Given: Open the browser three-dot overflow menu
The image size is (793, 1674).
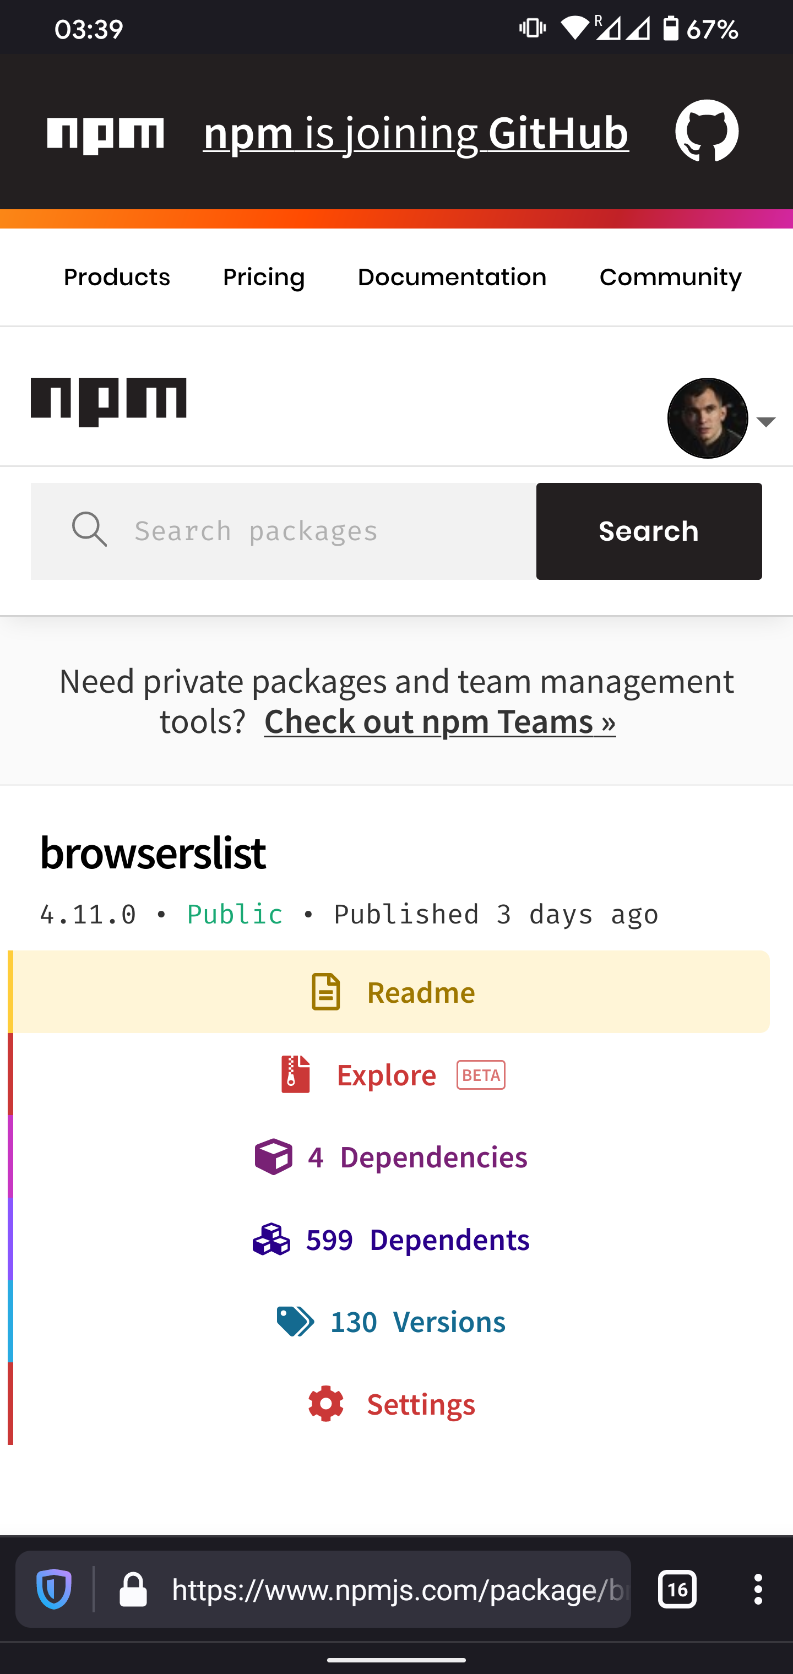Looking at the screenshot, I should pyautogui.click(x=757, y=1591).
